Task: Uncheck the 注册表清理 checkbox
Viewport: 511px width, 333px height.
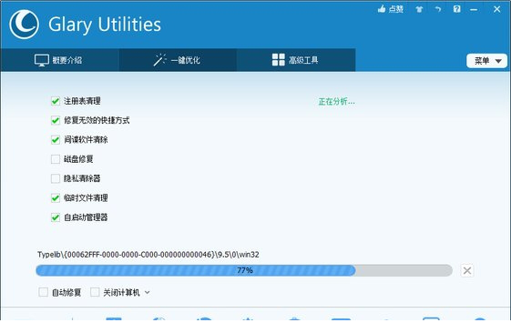Action: 56,101
